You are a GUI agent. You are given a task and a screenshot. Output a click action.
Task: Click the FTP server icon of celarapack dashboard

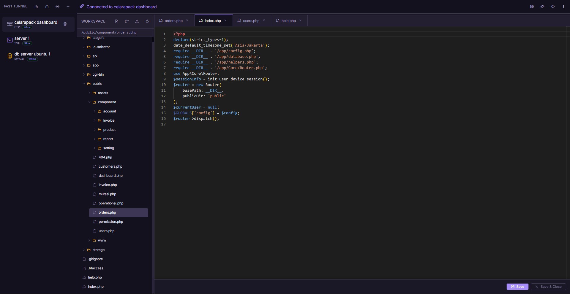click(10, 24)
